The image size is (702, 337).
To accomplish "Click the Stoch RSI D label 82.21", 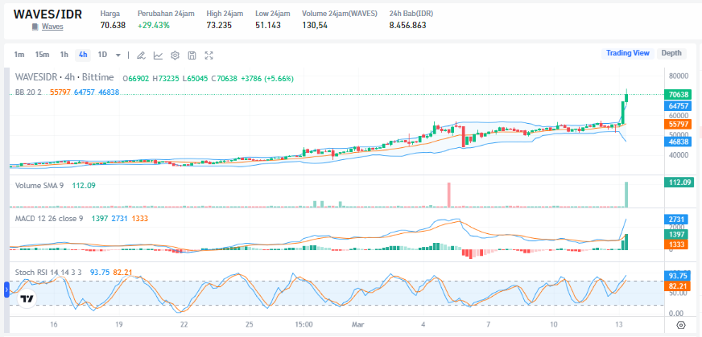I will 679,285.
